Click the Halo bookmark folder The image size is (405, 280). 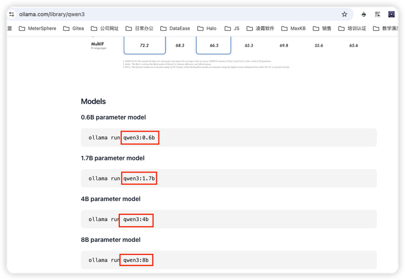[207, 28]
